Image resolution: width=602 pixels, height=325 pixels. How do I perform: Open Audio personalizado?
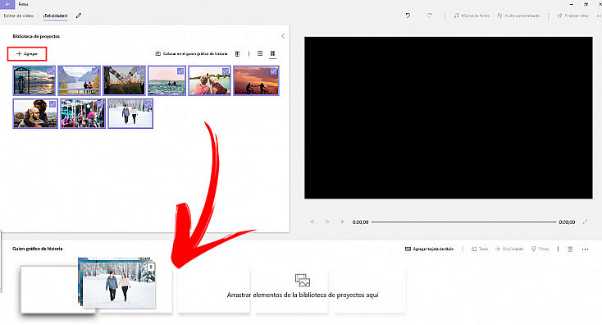point(518,16)
